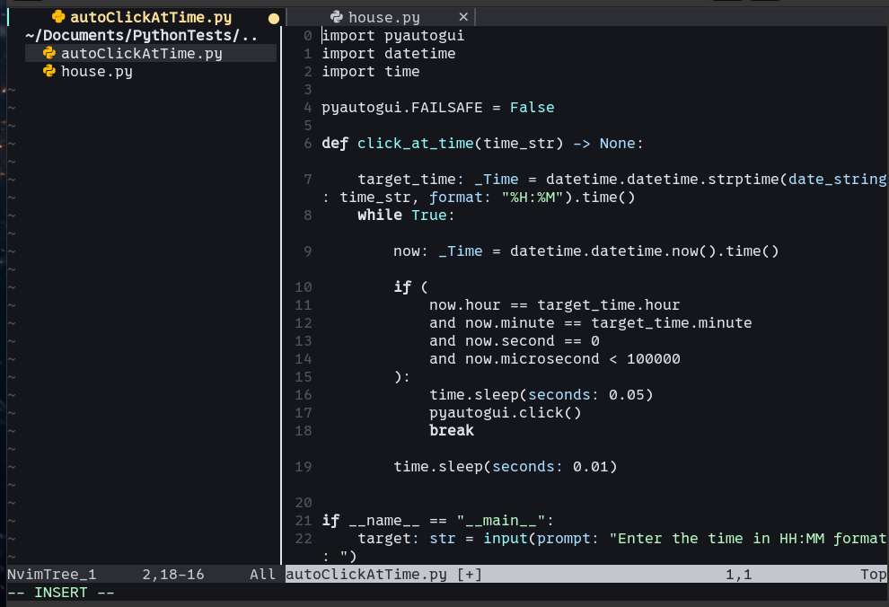The height and width of the screenshot is (607, 889).
Task: Click the pyautogui.click() call in the code
Action: pyautogui.click(x=505, y=413)
